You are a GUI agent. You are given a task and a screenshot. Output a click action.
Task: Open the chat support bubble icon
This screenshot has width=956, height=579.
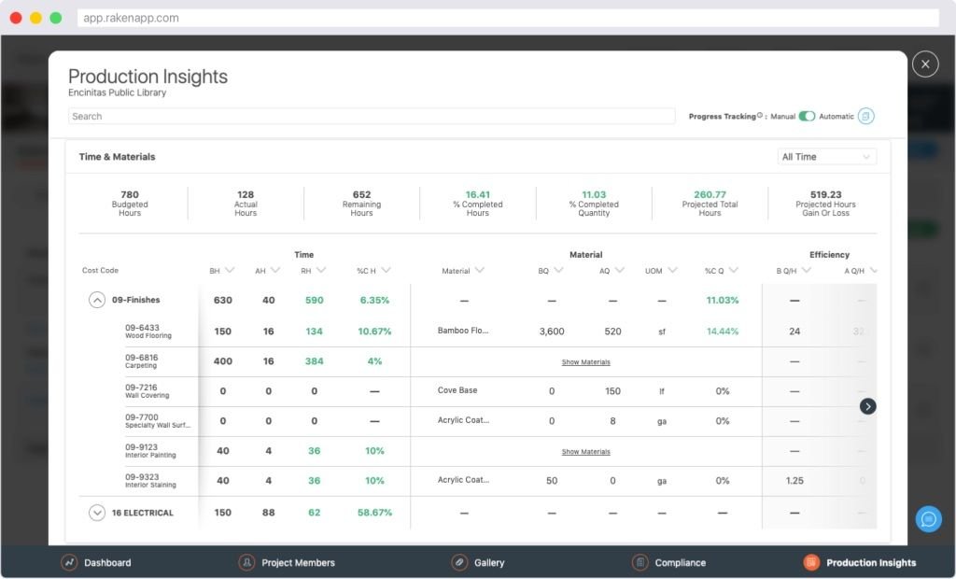pyautogui.click(x=928, y=519)
